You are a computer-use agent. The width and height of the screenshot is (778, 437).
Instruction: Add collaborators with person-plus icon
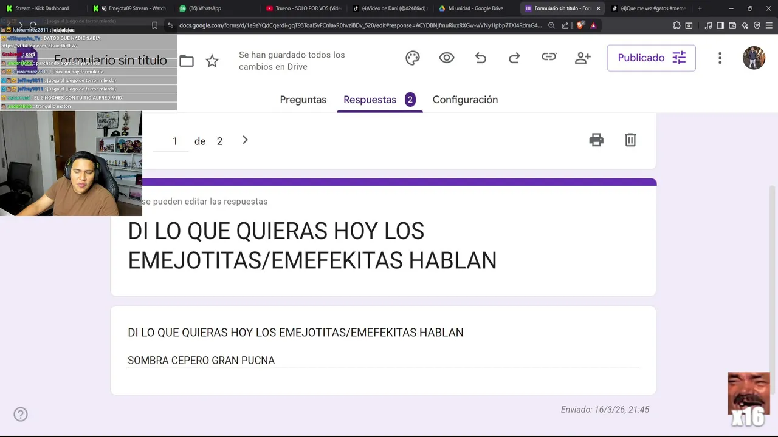tap(583, 58)
